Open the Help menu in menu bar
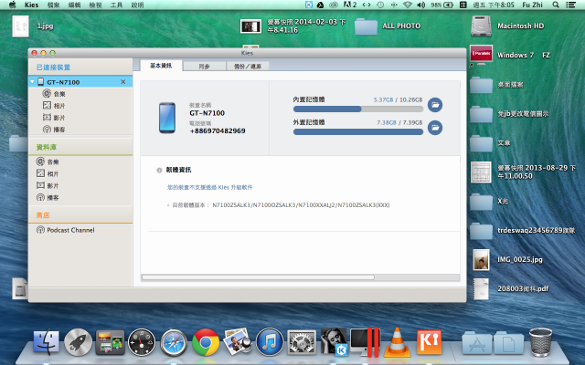The image size is (585, 365). pos(137,5)
